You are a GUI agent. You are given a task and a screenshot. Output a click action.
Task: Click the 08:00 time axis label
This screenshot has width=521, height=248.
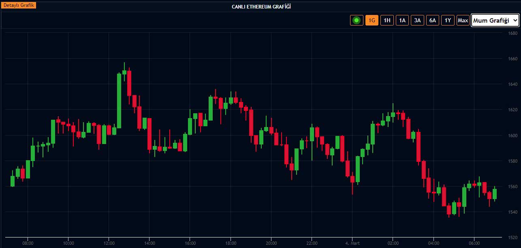28,243
